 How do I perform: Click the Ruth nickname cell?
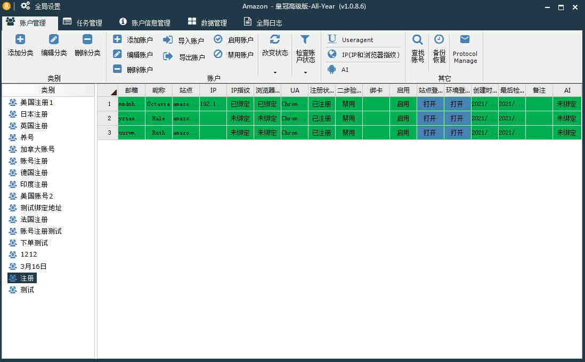tap(159, 133)
